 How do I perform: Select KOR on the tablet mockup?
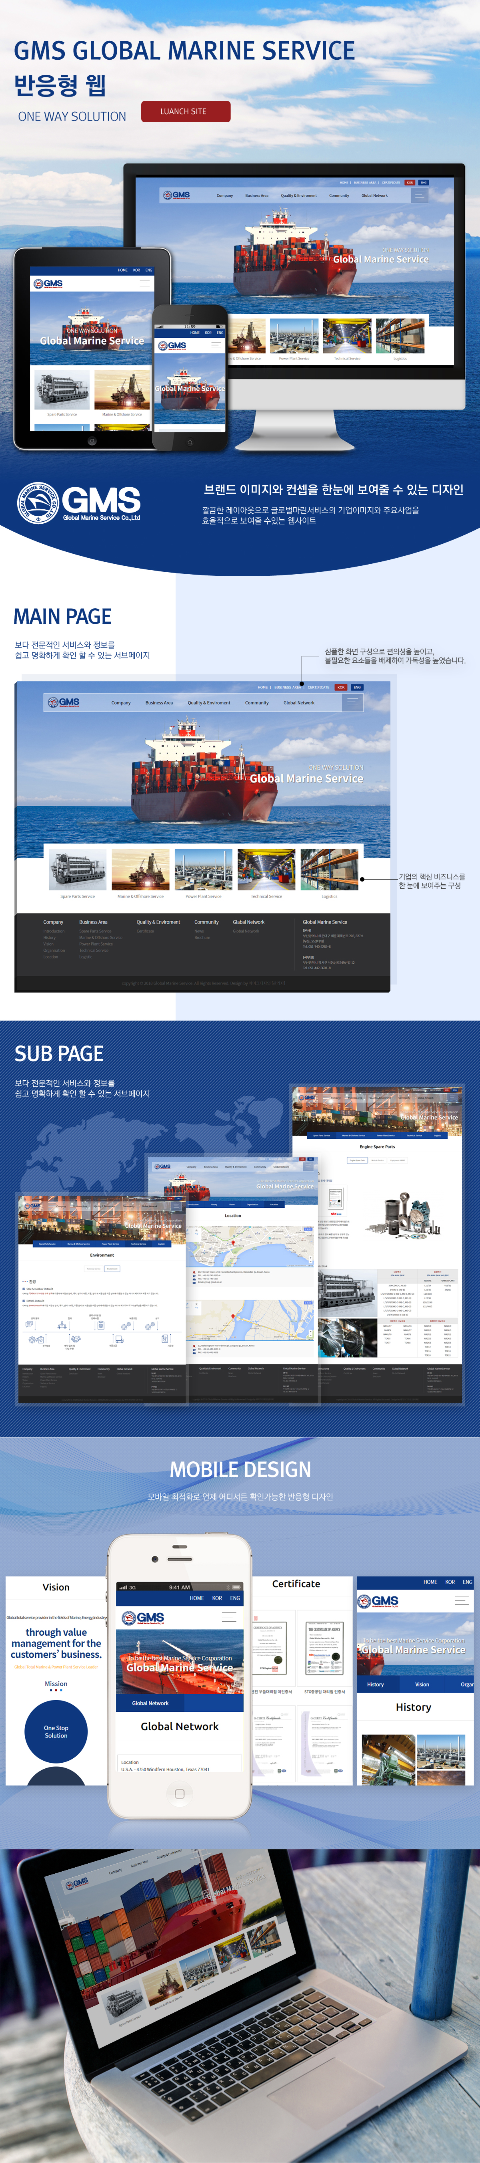click(136, 270)
